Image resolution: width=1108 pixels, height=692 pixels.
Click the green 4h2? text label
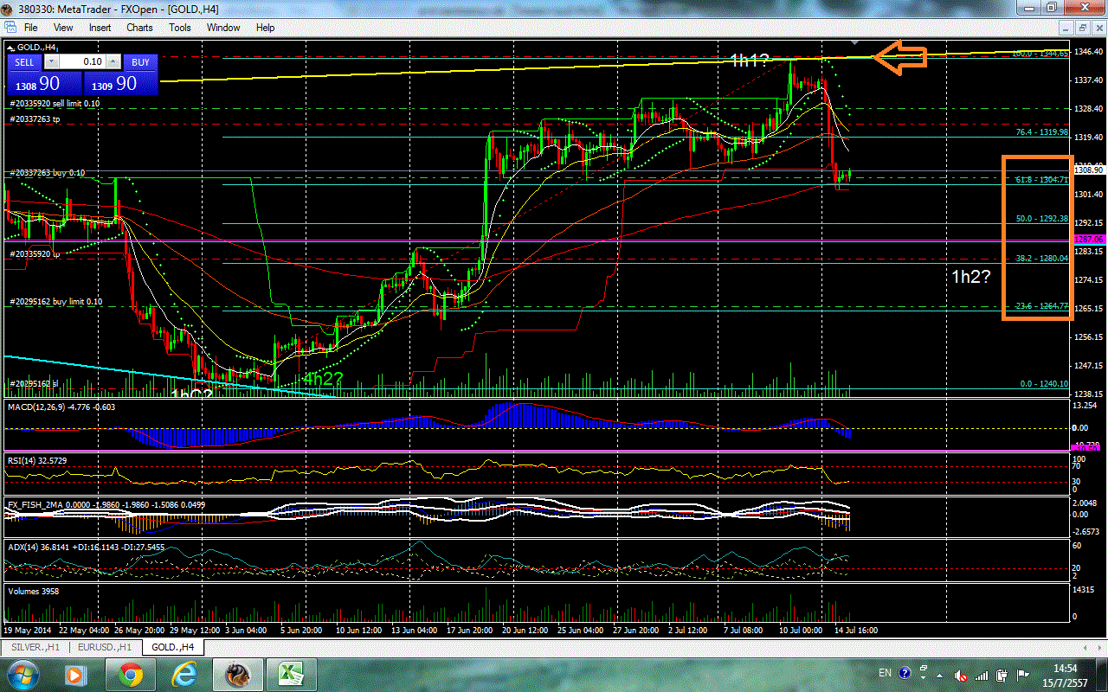(323, 378)
